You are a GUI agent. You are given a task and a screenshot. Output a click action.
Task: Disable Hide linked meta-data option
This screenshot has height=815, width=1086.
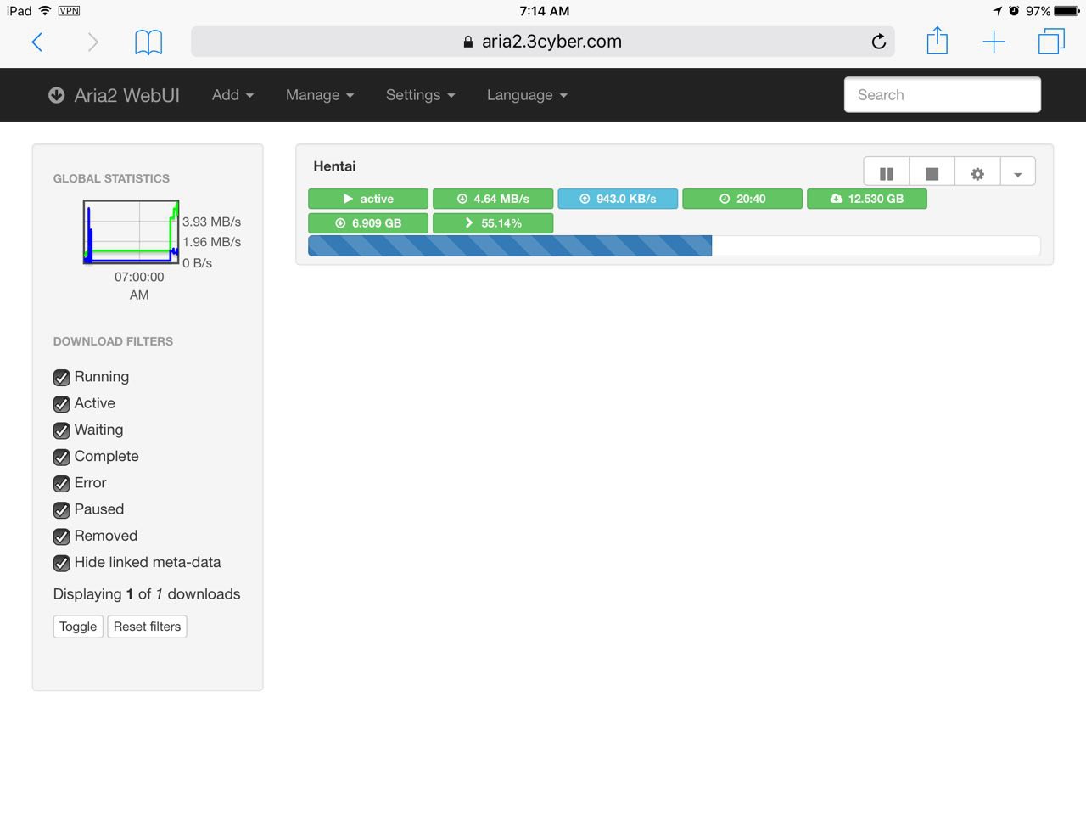coord(62,564)
